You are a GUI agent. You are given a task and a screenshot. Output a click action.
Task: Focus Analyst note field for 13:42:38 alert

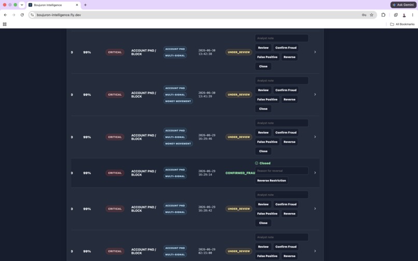[282, 38]
